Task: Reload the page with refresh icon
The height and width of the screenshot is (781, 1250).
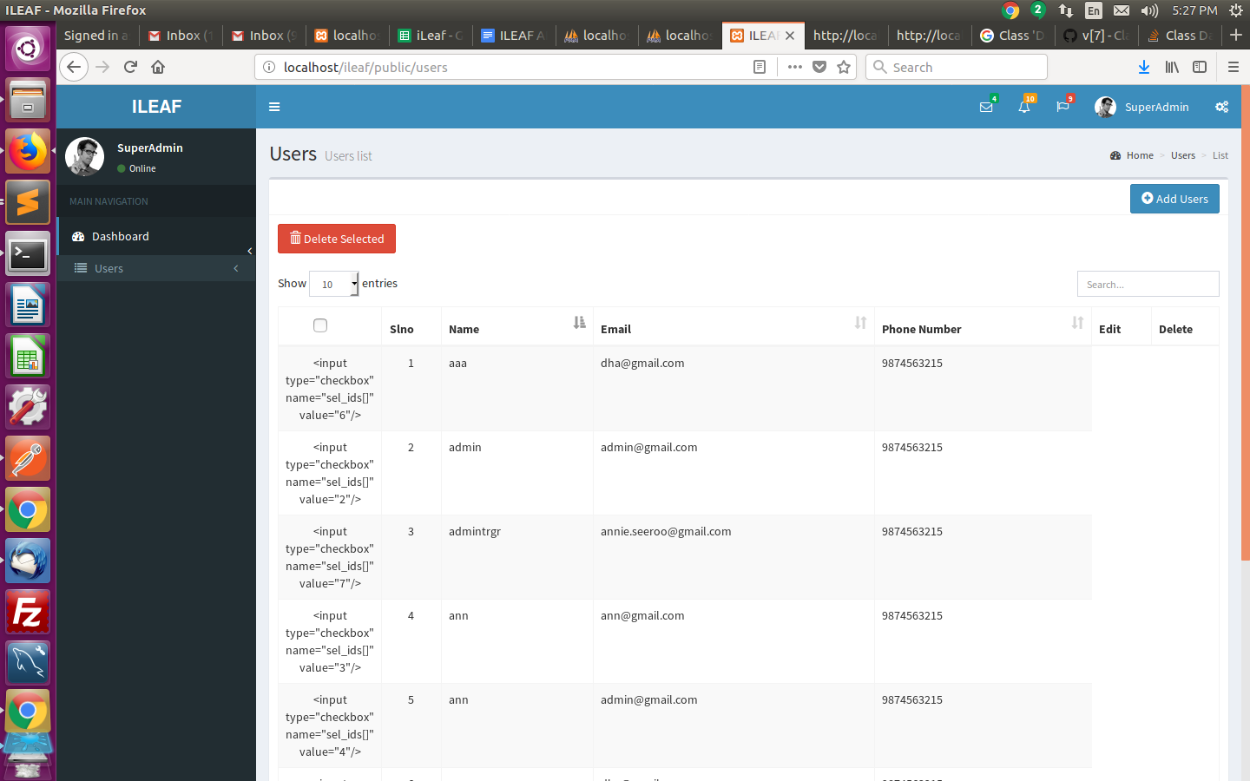Action: tap(130, 67)
